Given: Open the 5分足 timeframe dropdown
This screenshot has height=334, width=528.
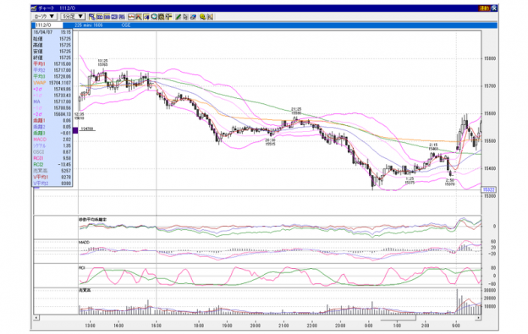Looking at the screenshot, I should click(73, 16).
